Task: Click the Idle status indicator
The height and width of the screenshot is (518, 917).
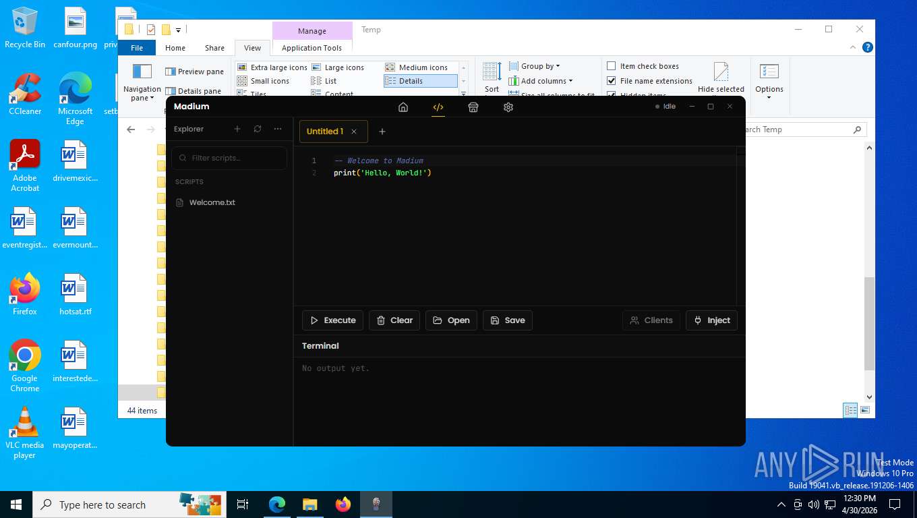Action: pyautogui.click(x=665, y=107)
